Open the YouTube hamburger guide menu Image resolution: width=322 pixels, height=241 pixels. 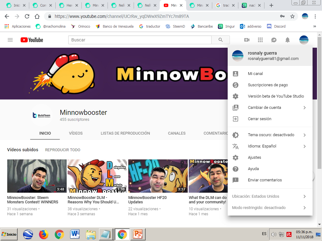[x=10, y=40]
